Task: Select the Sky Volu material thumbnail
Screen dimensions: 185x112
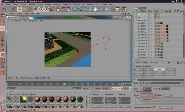Action: 23,100
